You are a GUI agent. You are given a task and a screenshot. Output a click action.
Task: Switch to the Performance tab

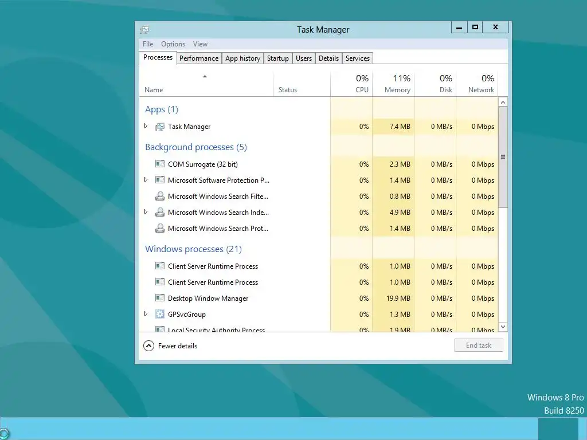pyautogui.click(x=199, y=58)
